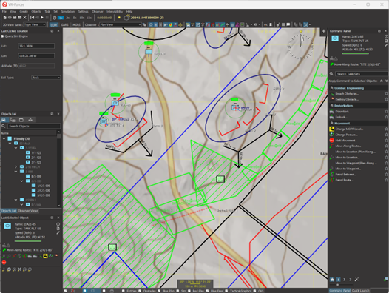This screenshot has height=293, width=389.
Task: Open the Help menu
Action: click(129, 11)
